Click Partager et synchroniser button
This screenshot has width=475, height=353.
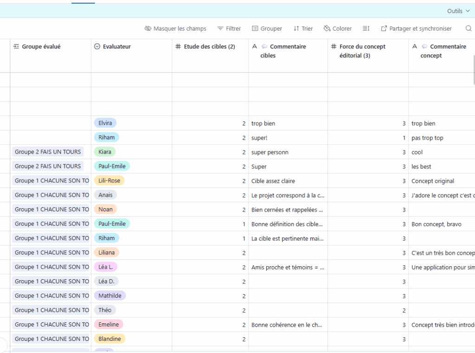(416, 28)
